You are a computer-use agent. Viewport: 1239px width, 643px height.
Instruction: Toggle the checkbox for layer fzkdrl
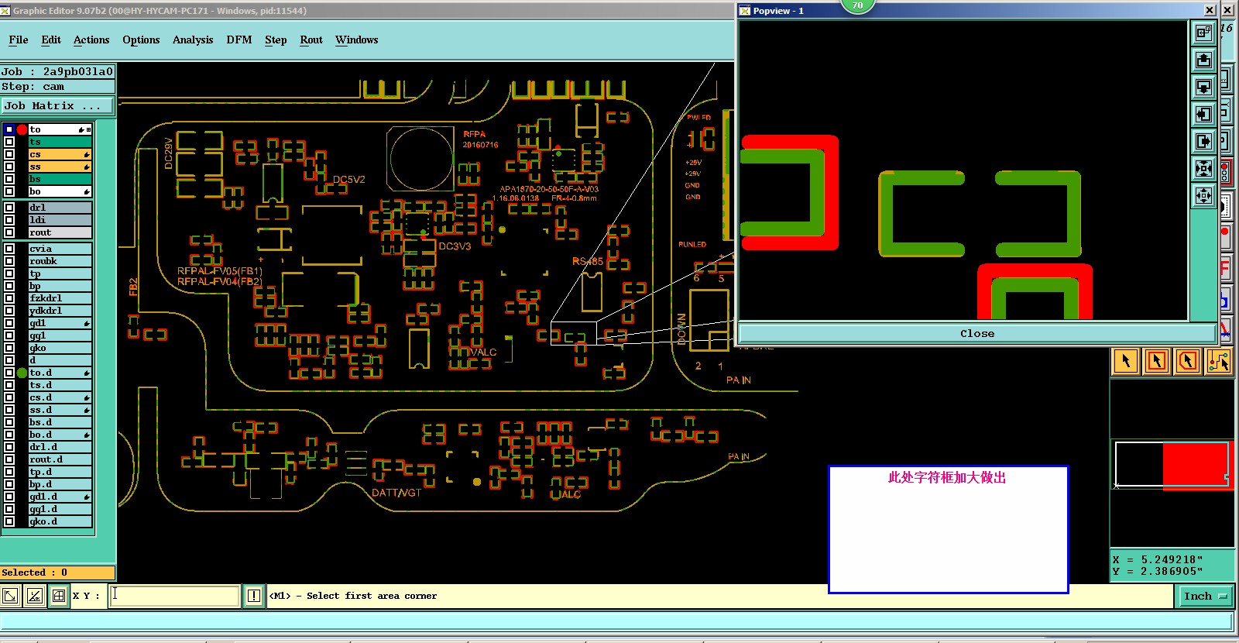[9, 298]
